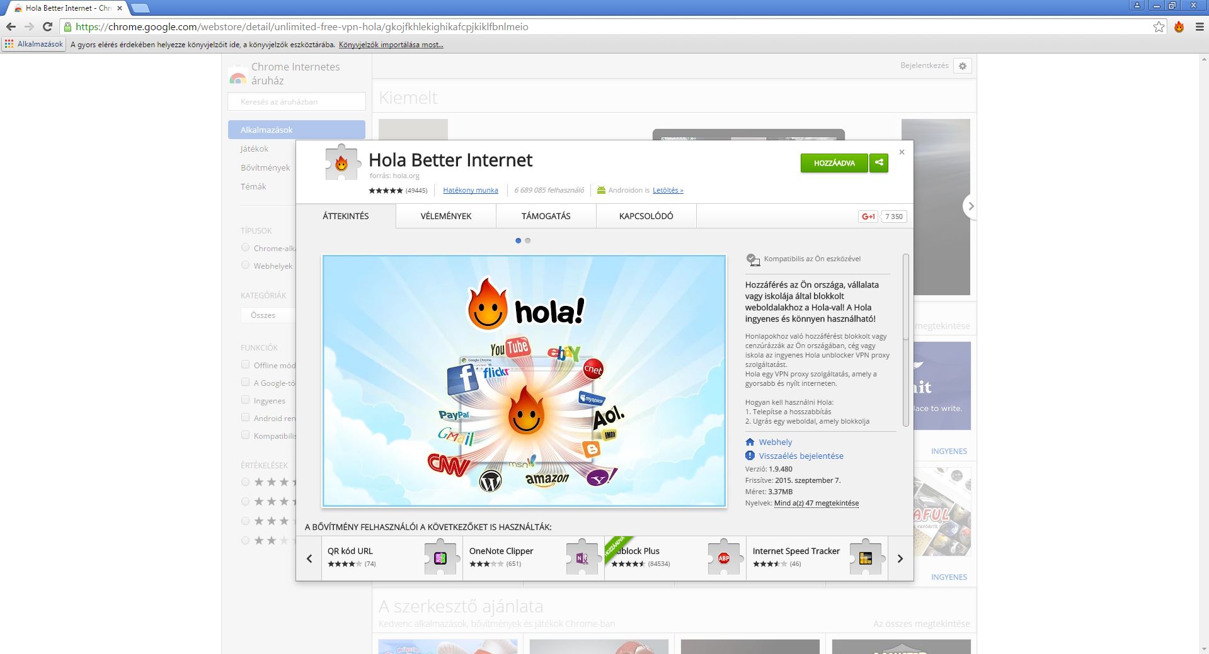
Task: Click Mind a(z) 47 megtekintése languages link
Action: coord(817,503)
